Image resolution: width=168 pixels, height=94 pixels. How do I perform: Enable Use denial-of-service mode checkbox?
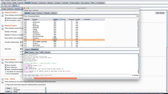pos(6,72)
